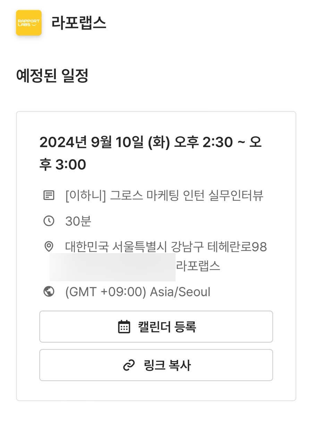This screenshot has width=312, height=432.
Task: Select the 30분 duration text
Action: coord(78,221)
